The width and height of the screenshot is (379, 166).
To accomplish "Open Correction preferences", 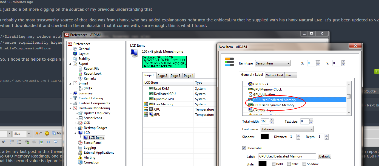I will tap(92, 162).
